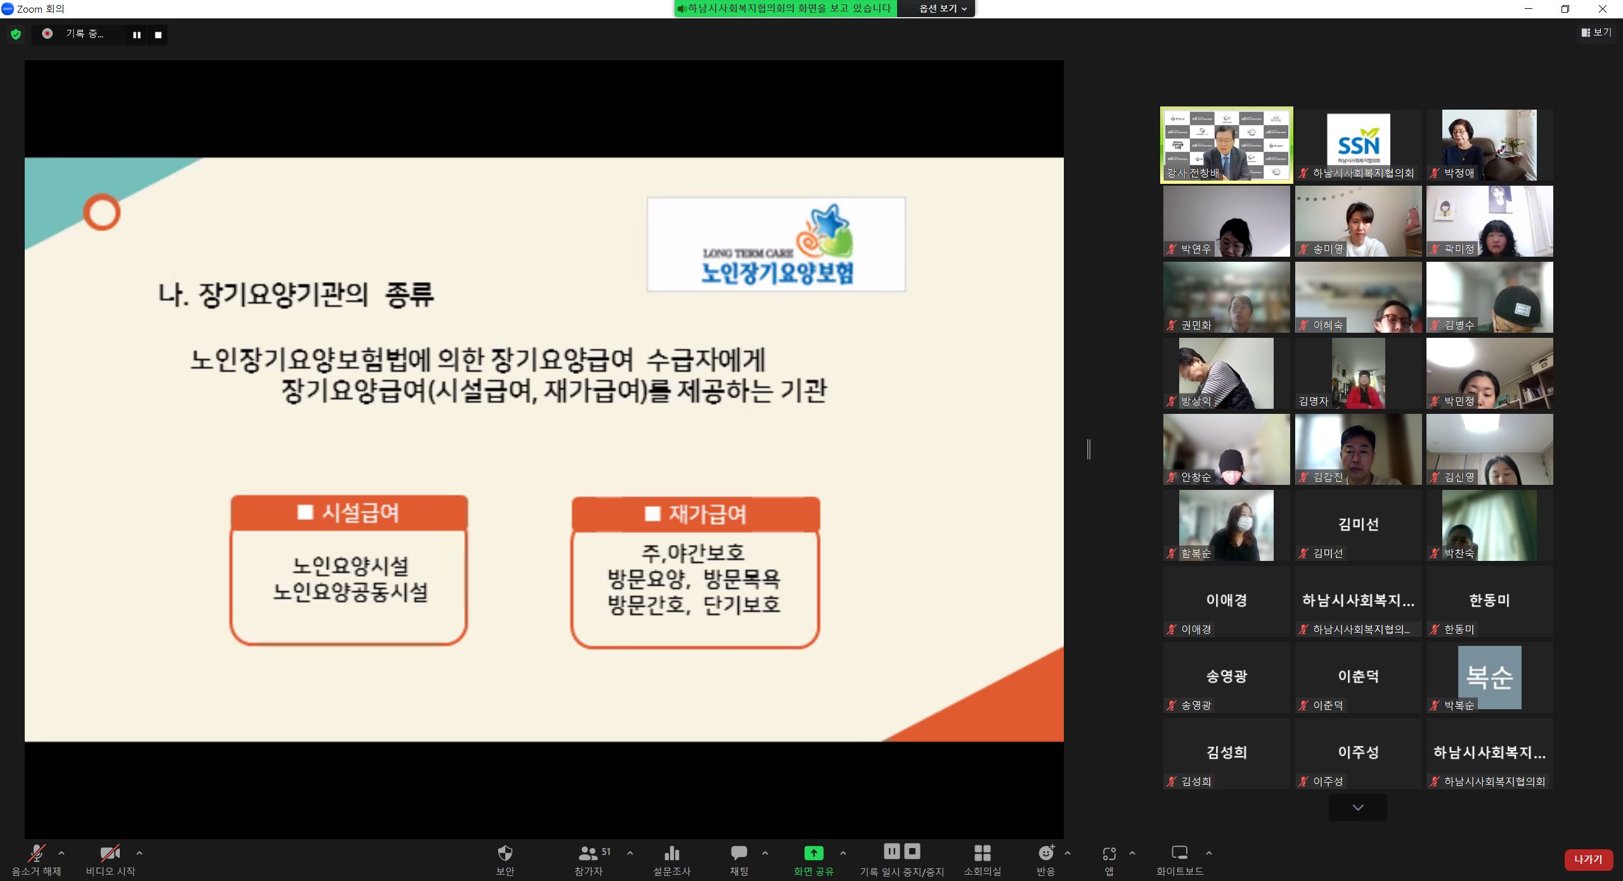Start video (비디오 시작)

(x=110, y=853)
